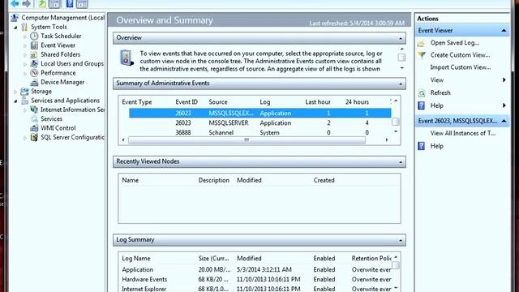Click the Forward arrow in the toolbar
This screenshot has width=519, height=292.
tap(27, 3)
